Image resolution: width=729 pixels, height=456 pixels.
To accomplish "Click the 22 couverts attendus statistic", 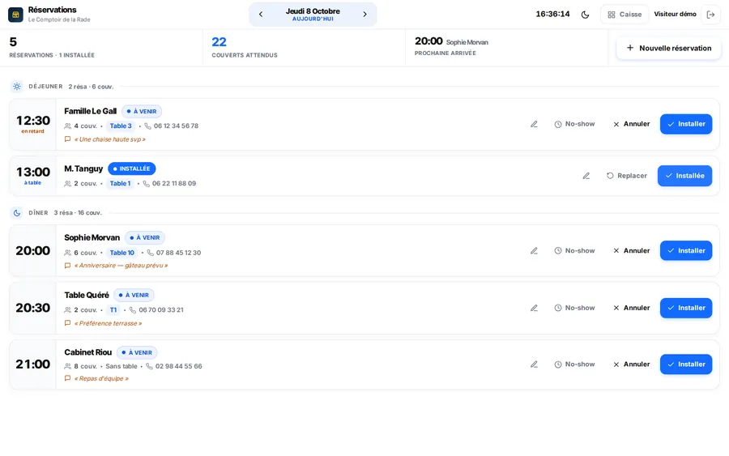I will pos(245,48).
